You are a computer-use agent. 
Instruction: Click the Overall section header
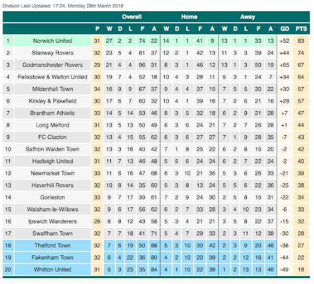pos(132,17)
